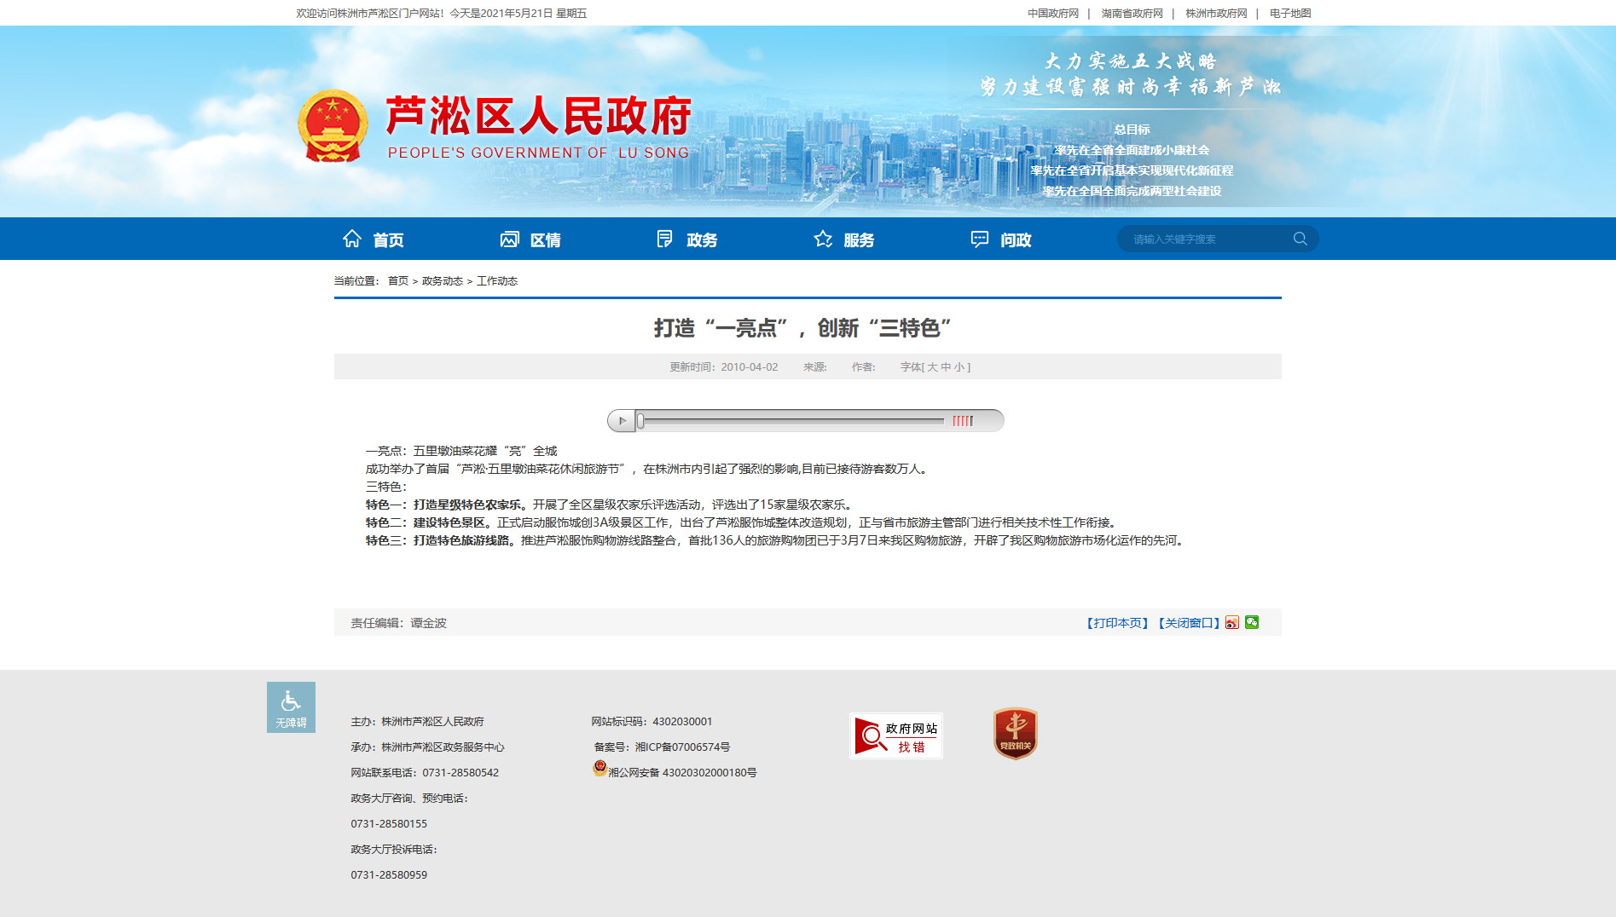Open the government website error report badge

[x=895, y=735]
